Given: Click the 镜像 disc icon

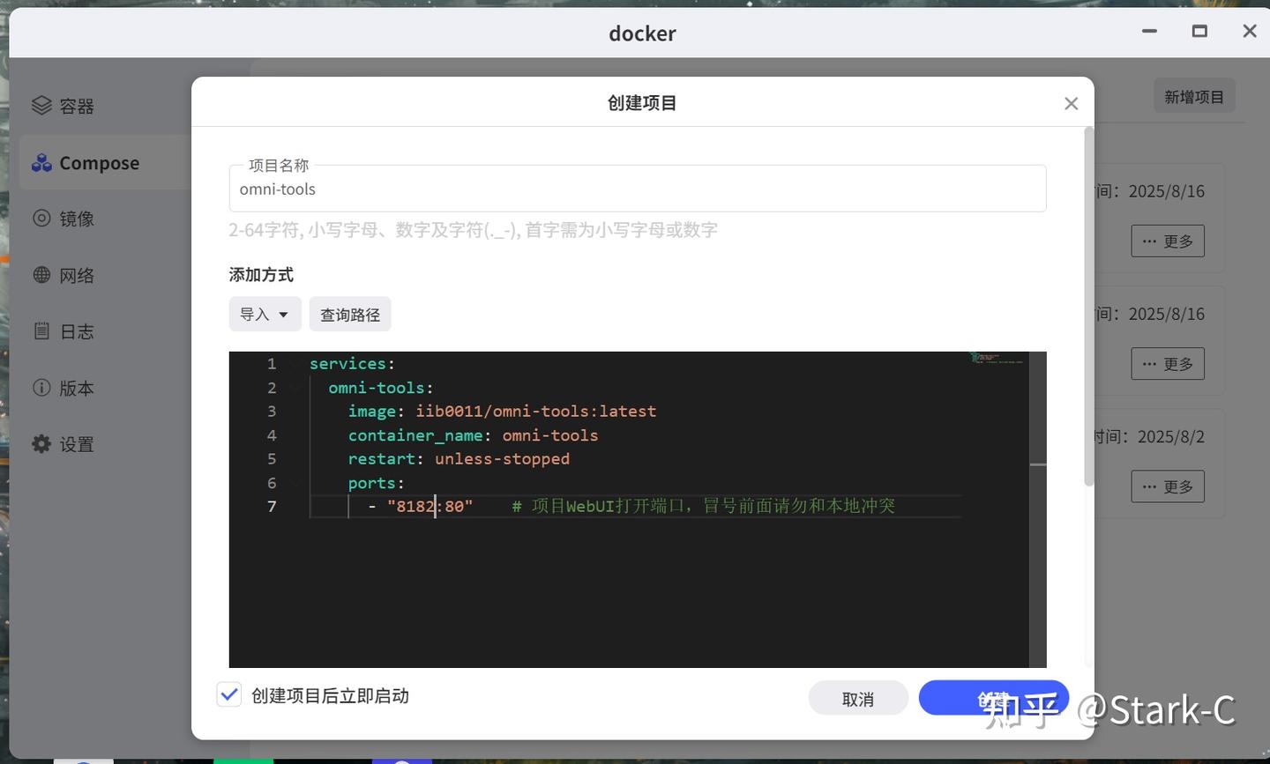Looking at the screenshot, I should (x=41, y=218).
